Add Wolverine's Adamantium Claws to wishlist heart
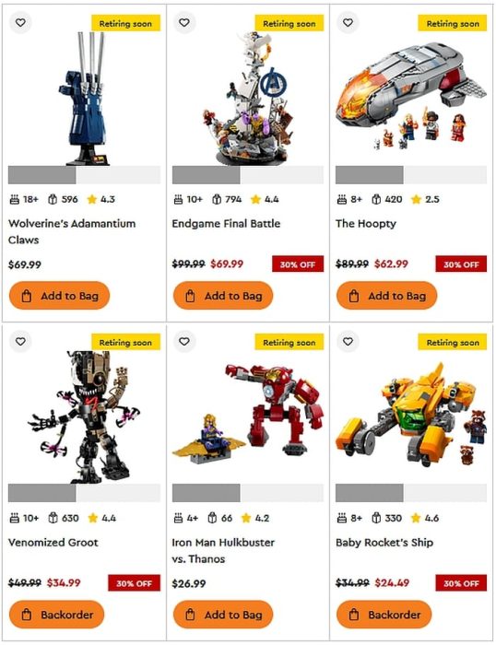Image resolution: width=496 pixels, height=645 pixels. point(20,23)
